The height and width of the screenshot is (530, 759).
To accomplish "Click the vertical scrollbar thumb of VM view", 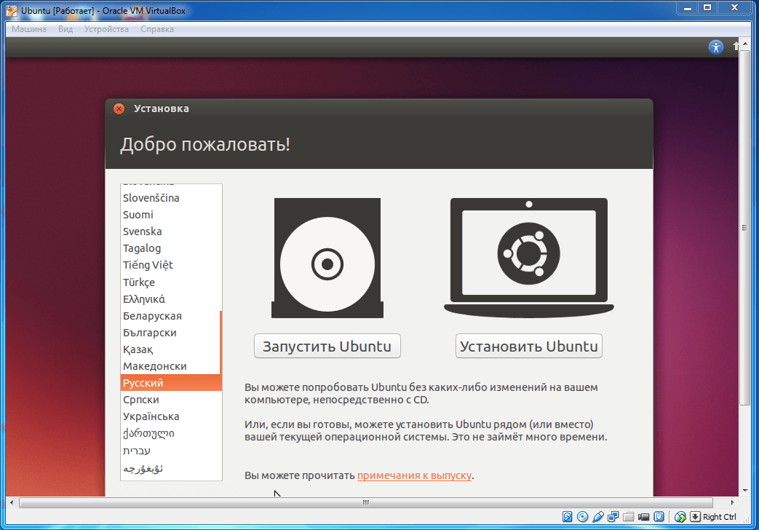I will tap(744, 228).
